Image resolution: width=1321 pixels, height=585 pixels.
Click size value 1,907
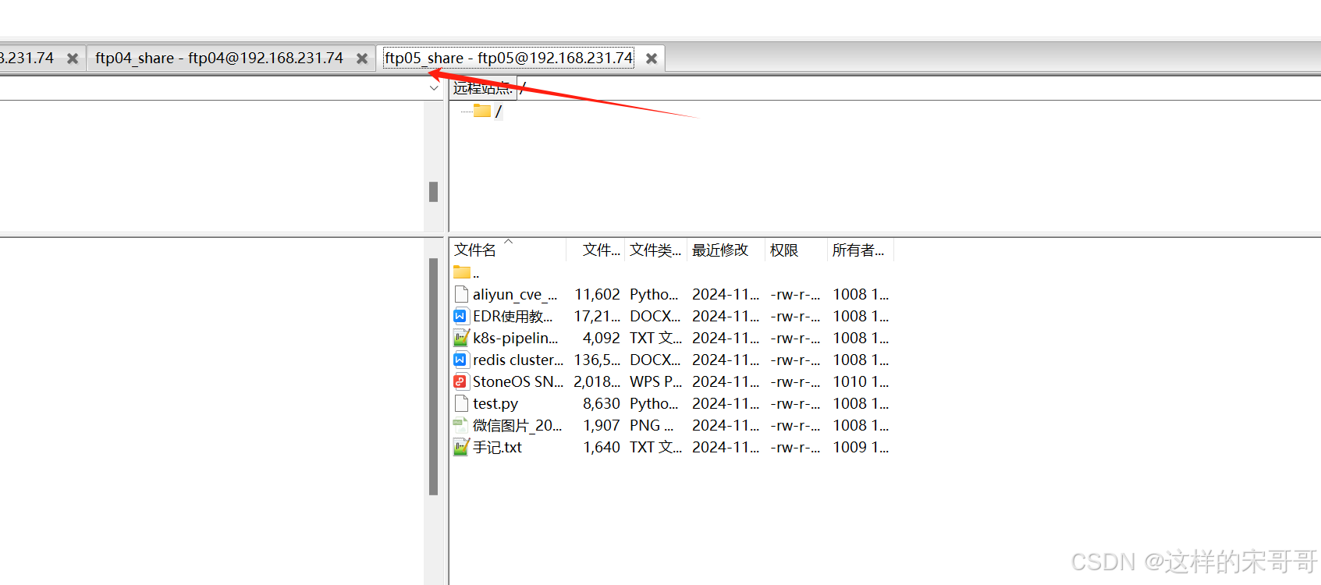pos(601,426)
